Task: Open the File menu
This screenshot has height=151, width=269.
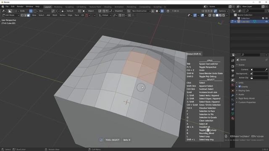Action: pos(7,7)
